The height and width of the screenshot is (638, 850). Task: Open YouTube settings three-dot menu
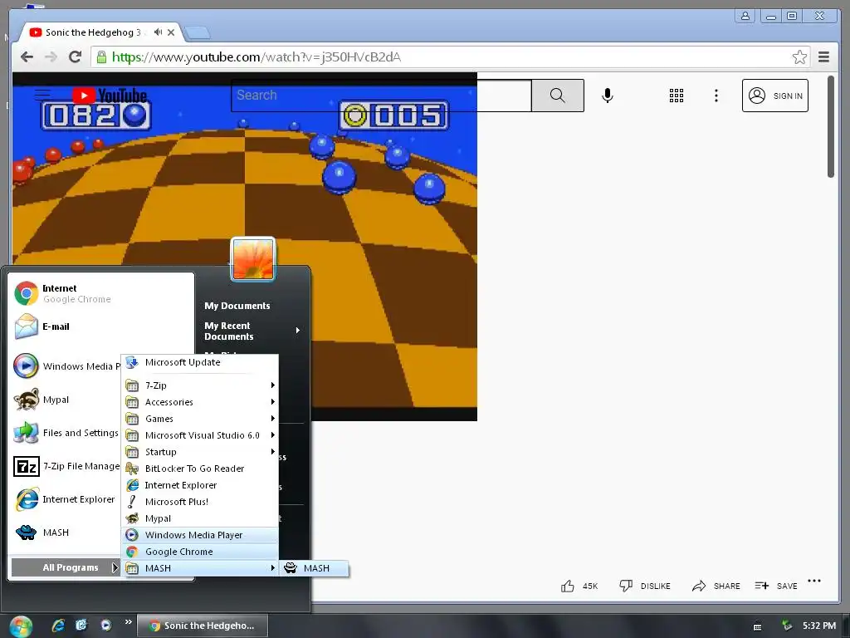point(716,96)
